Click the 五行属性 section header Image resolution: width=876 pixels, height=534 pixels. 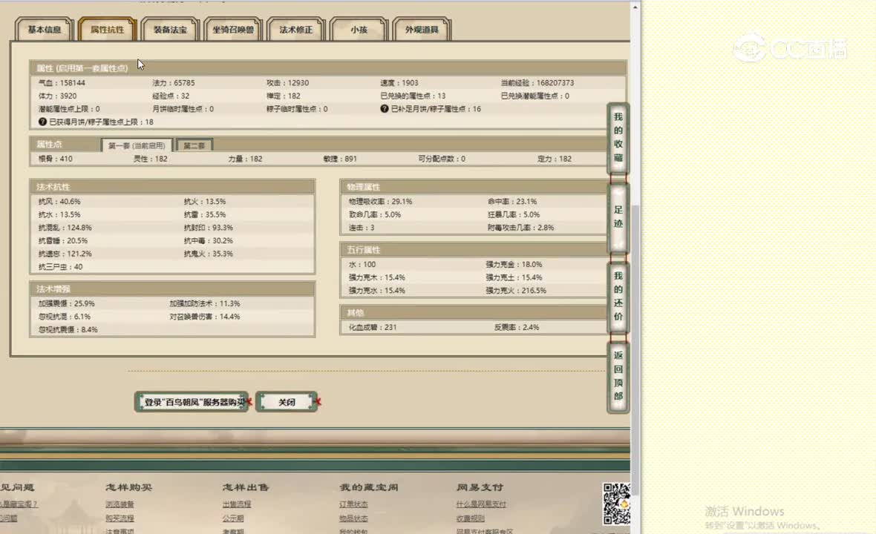tap(474, 250)
